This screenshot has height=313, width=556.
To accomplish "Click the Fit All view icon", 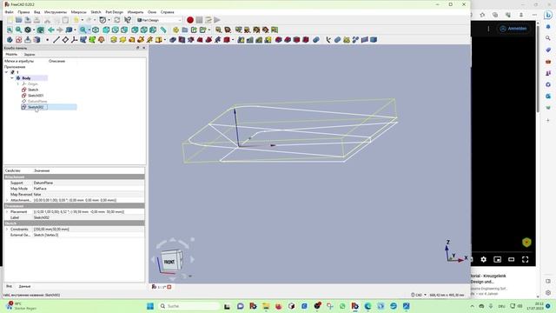I will tap(10, 30).
